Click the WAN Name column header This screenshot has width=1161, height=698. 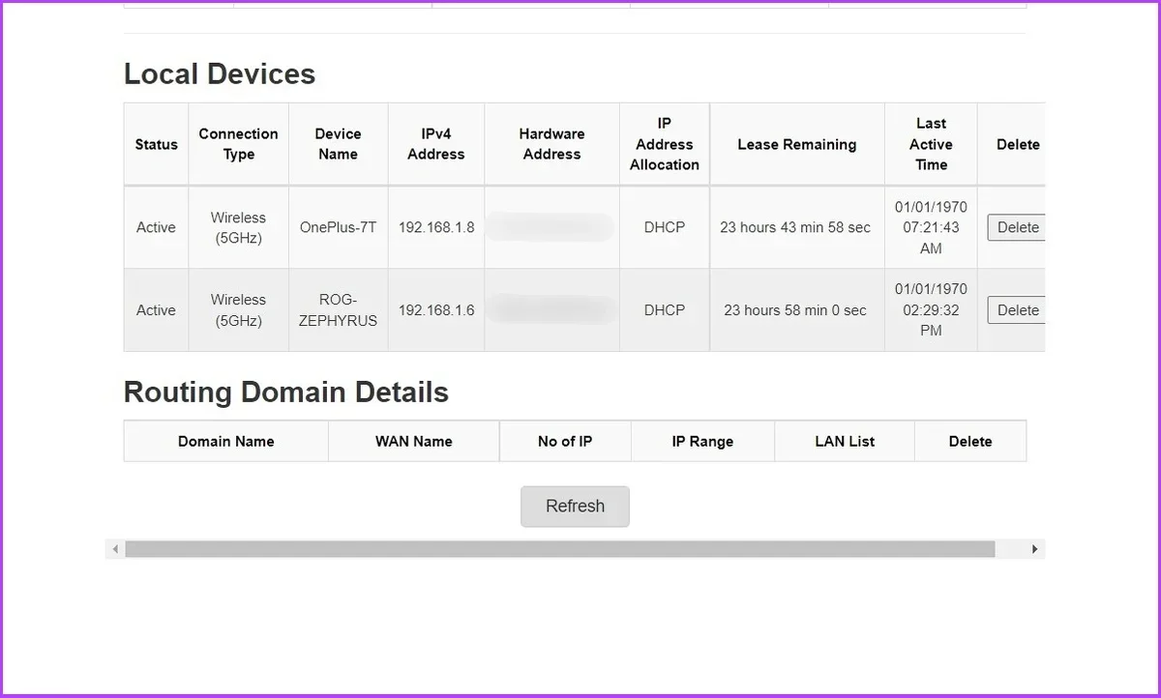[413, 442]
